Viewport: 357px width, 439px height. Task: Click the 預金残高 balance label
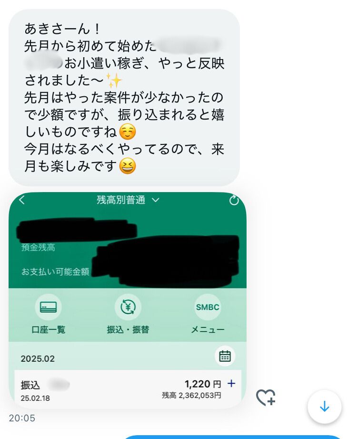(x=38, y=247)
